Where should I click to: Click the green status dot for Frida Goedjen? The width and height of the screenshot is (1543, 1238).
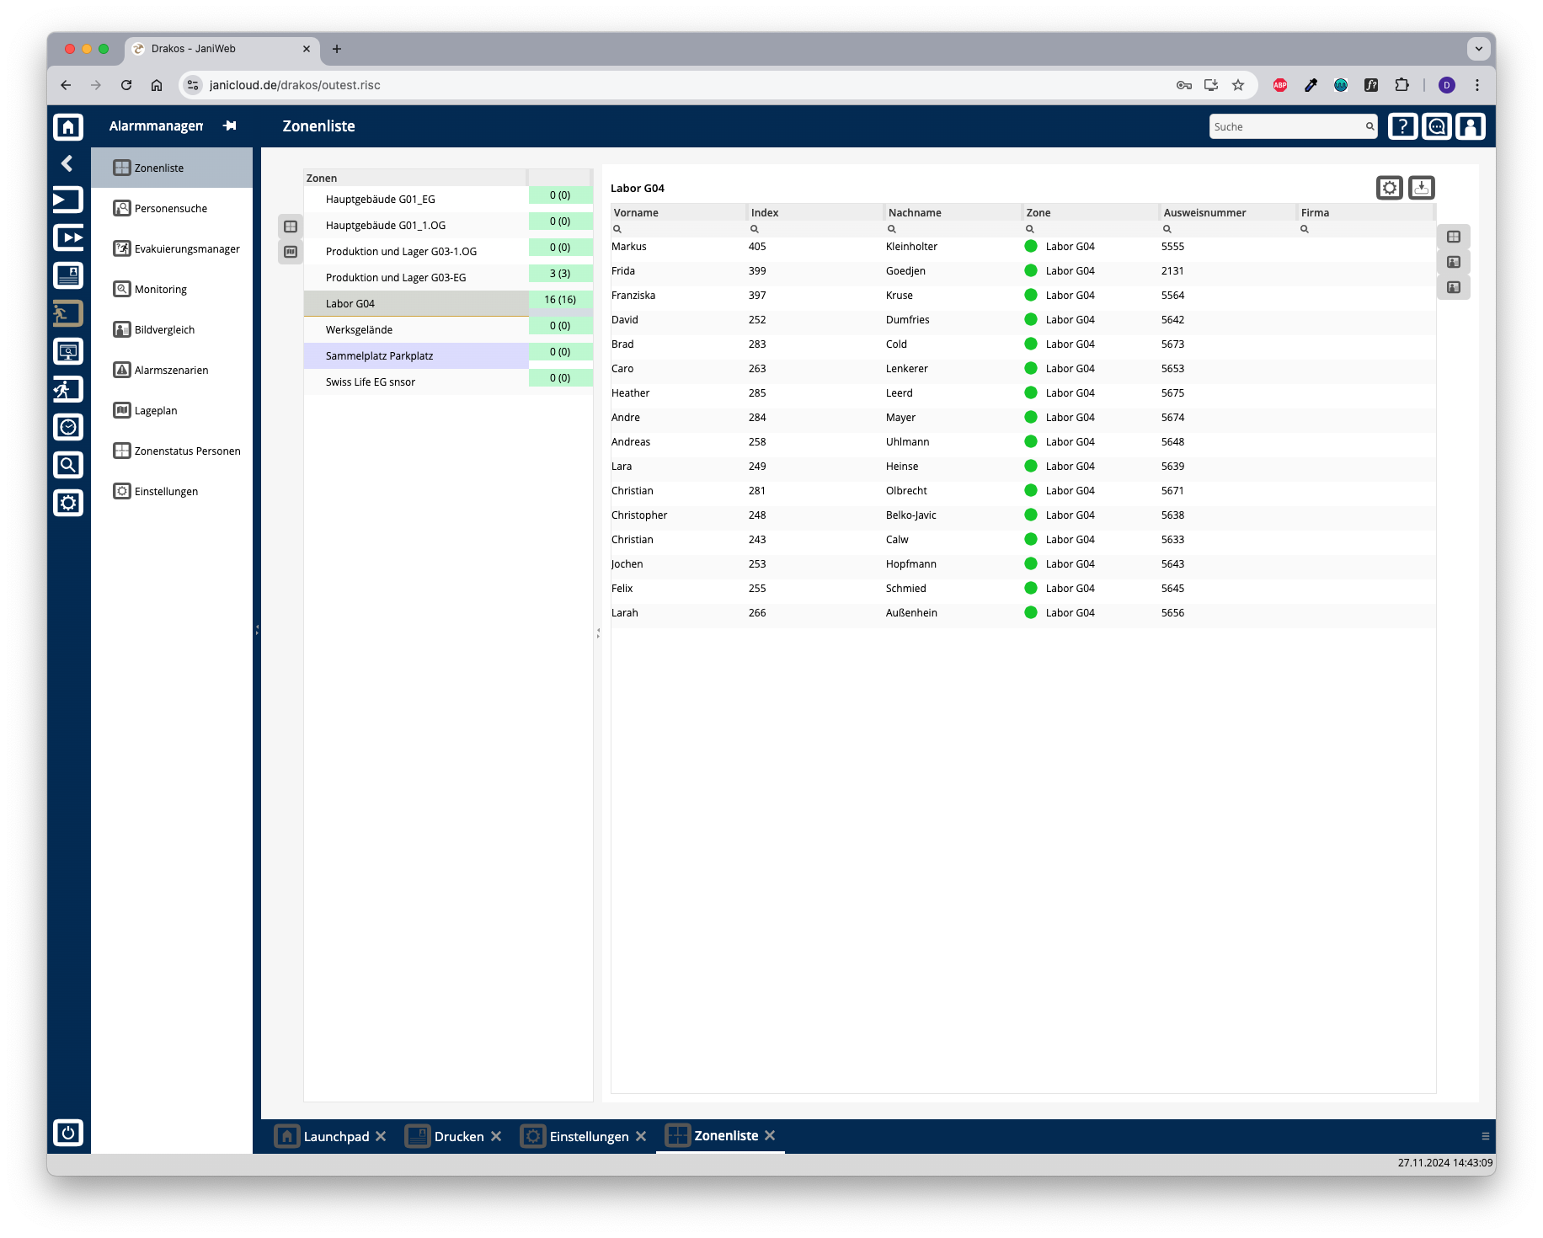1030,271
